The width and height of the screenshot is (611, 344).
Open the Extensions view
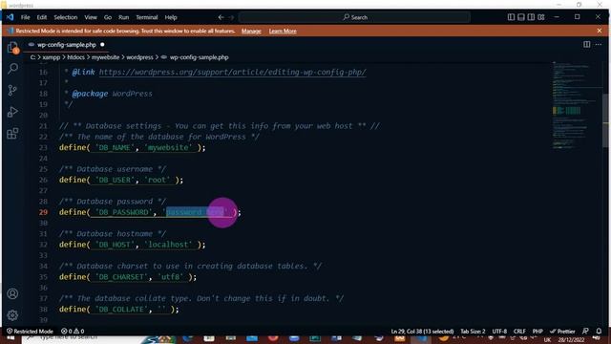point(12,134)
